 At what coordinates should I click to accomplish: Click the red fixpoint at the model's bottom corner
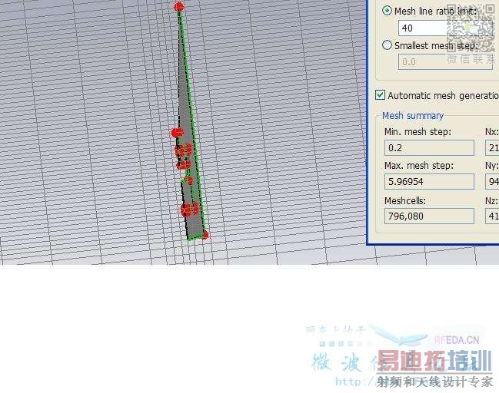205,236
